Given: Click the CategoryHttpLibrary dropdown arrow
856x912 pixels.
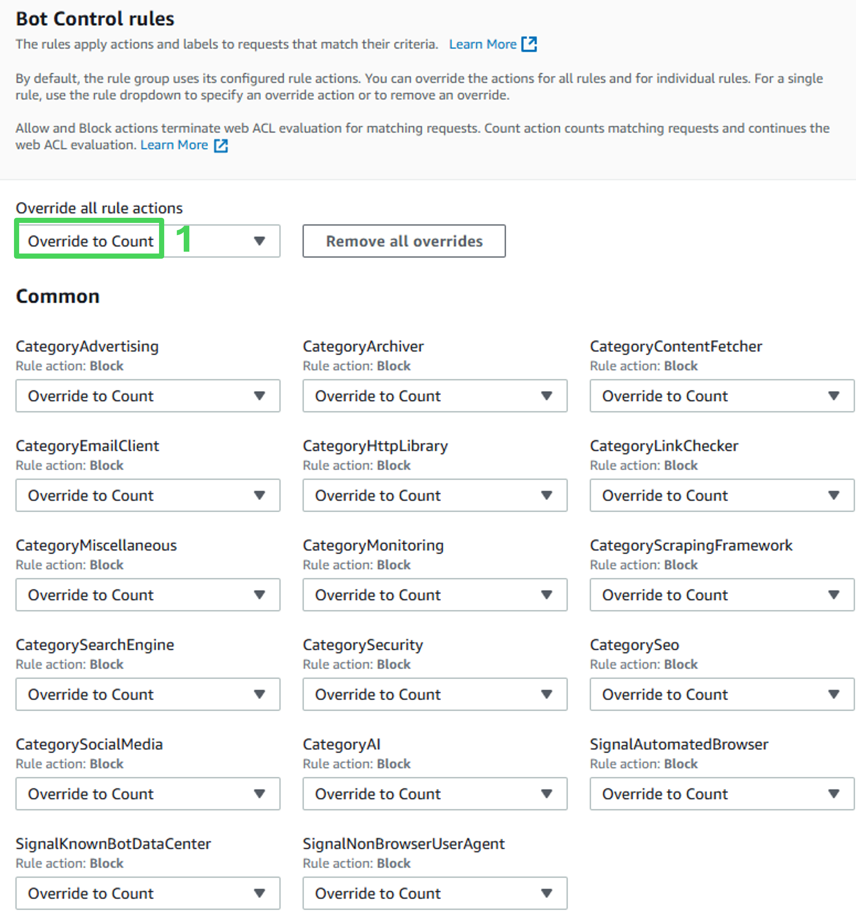Looking at the screenshot, I should click(x=546, y=495).
